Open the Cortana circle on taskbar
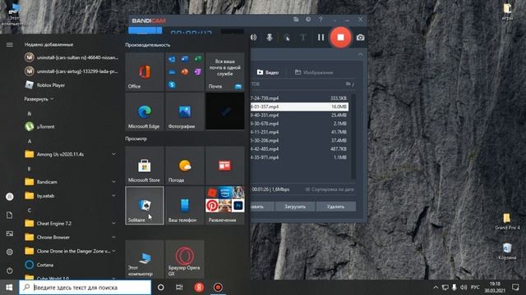Screen dimensions: 526x295 pos(161,288)
